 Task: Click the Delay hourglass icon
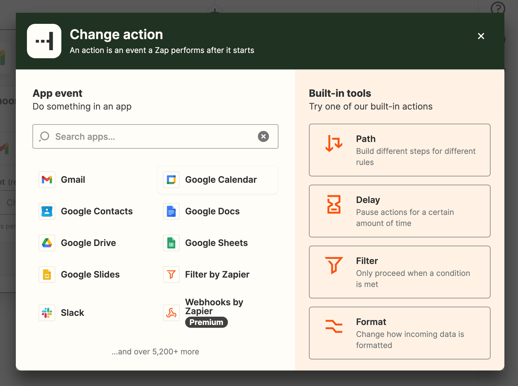(334, 204)
